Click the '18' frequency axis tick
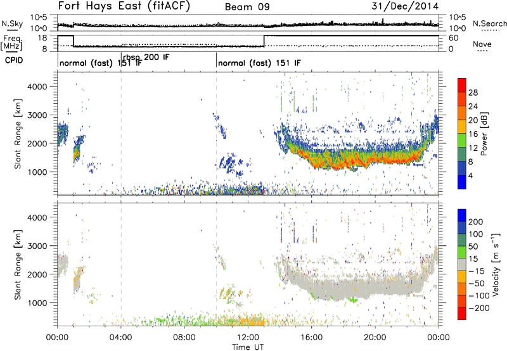Viewport: 507px width, 351px height. 42,38
